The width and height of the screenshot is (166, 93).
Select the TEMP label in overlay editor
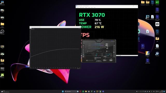[83, 23]
